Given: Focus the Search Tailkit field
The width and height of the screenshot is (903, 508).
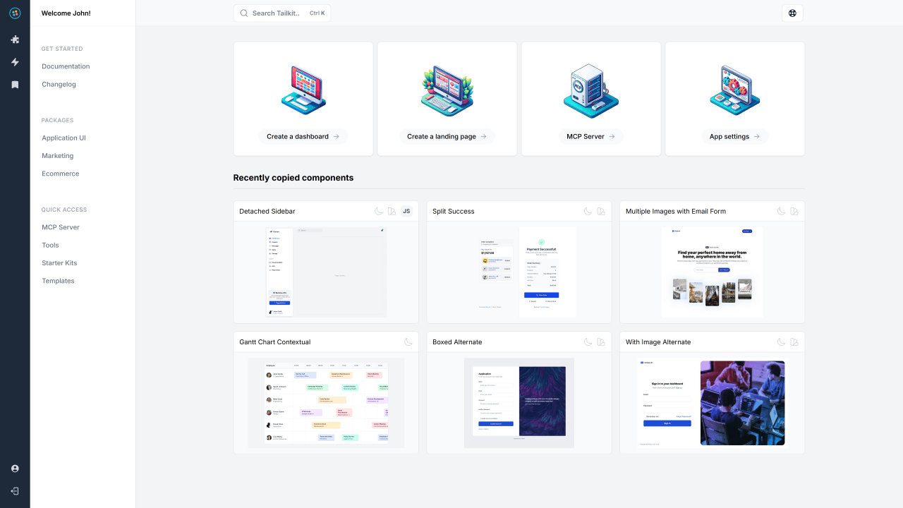Looking at the screenshot, I should tap(282, 13).
